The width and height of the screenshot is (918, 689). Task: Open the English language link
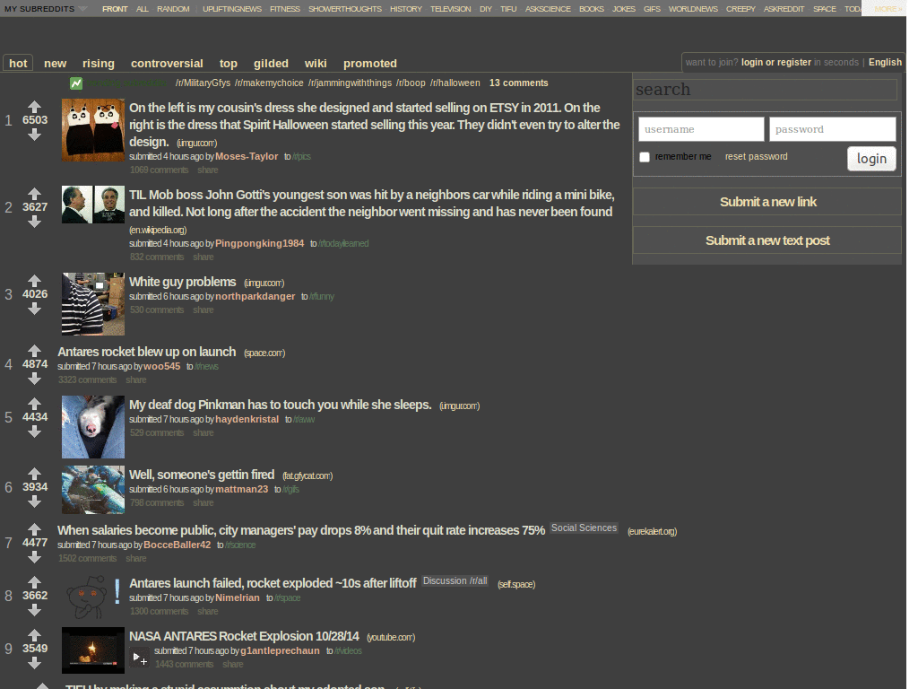click(x=885, y=62)
